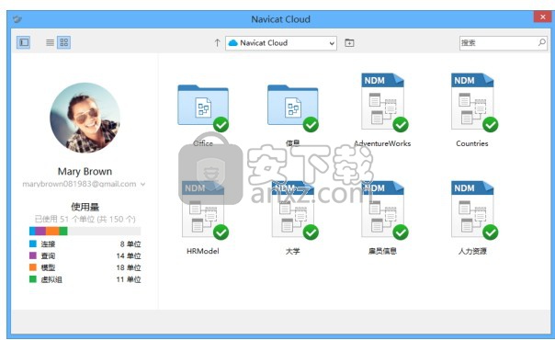Click the Navicat app icon in title bar

pos(17,19)
